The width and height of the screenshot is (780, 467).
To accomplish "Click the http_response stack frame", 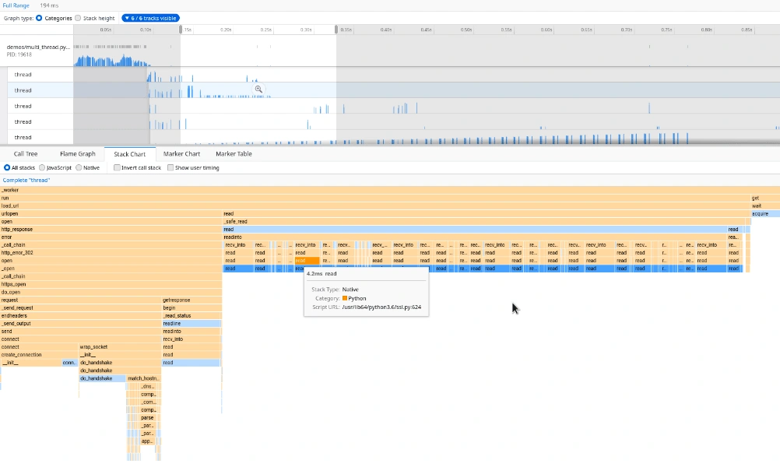I will pos(111,230).
